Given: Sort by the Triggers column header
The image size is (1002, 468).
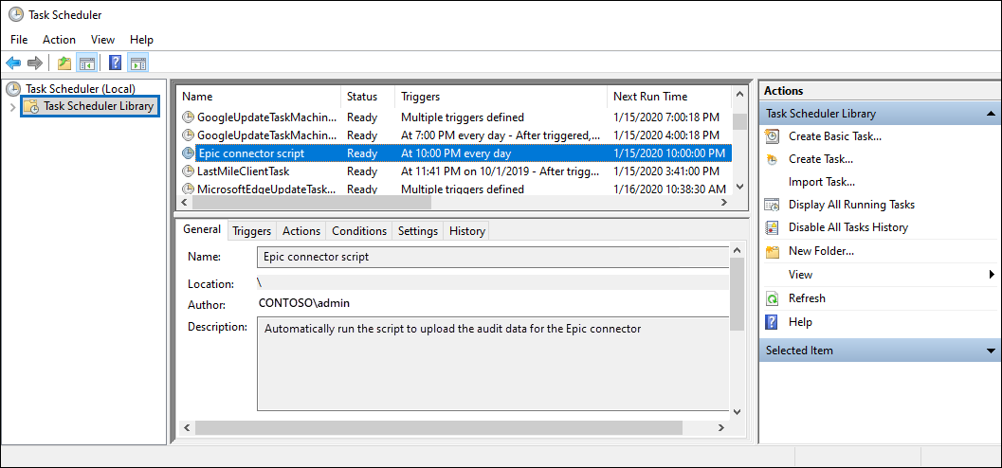Looking at the screenshot, I should tap(501, 97).
